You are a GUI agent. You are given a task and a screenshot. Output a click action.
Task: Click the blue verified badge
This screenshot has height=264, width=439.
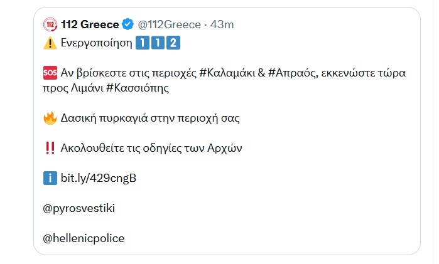[127, 24]
